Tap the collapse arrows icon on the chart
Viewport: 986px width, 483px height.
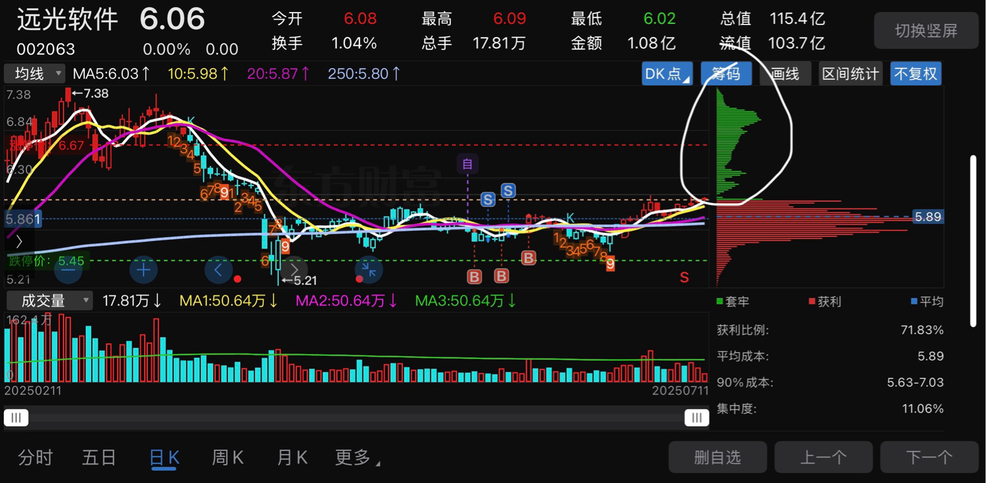click(x=368, y=270)
